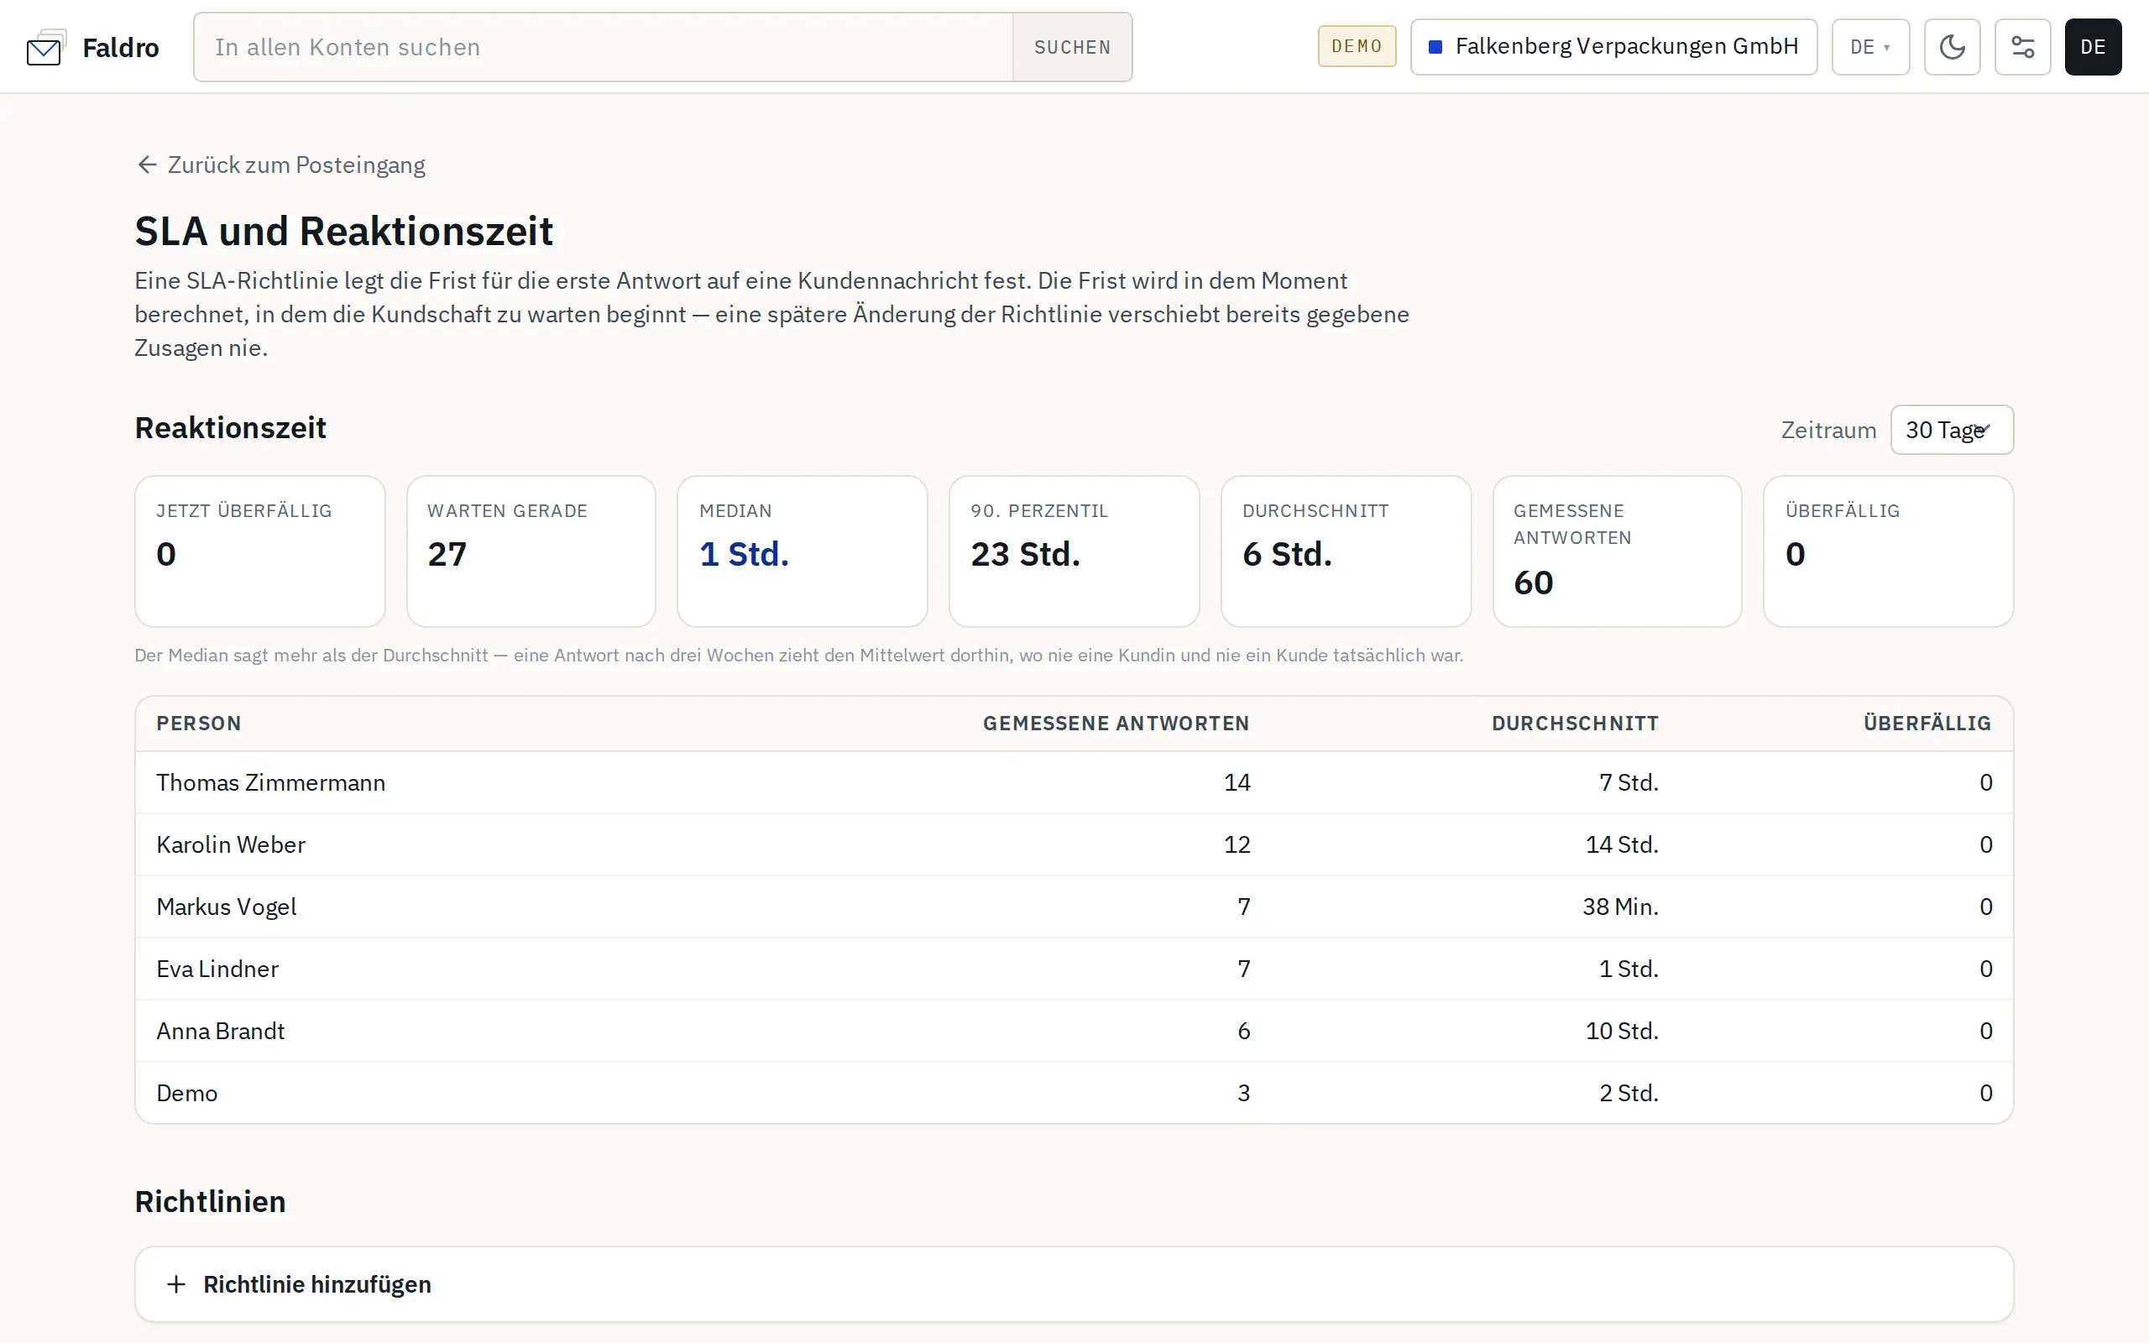Viewport: 2149px width, 1343px height.
Task: Open the Falkenberg Verpackungen GmbH account switcher
Action: [x=1613, y=47]
